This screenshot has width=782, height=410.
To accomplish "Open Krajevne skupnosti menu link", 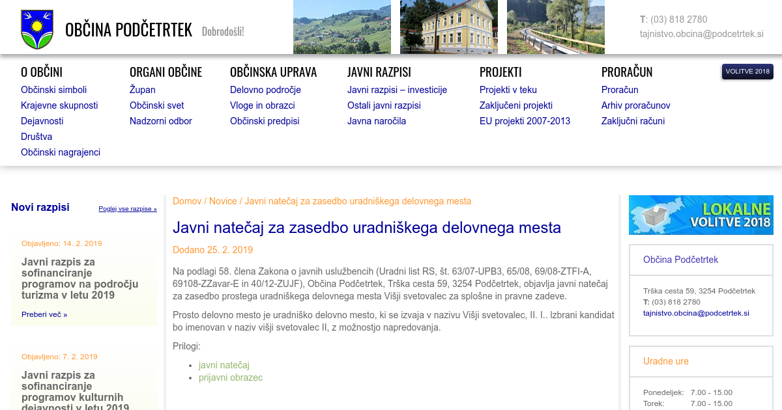I will tap(59, 105).
